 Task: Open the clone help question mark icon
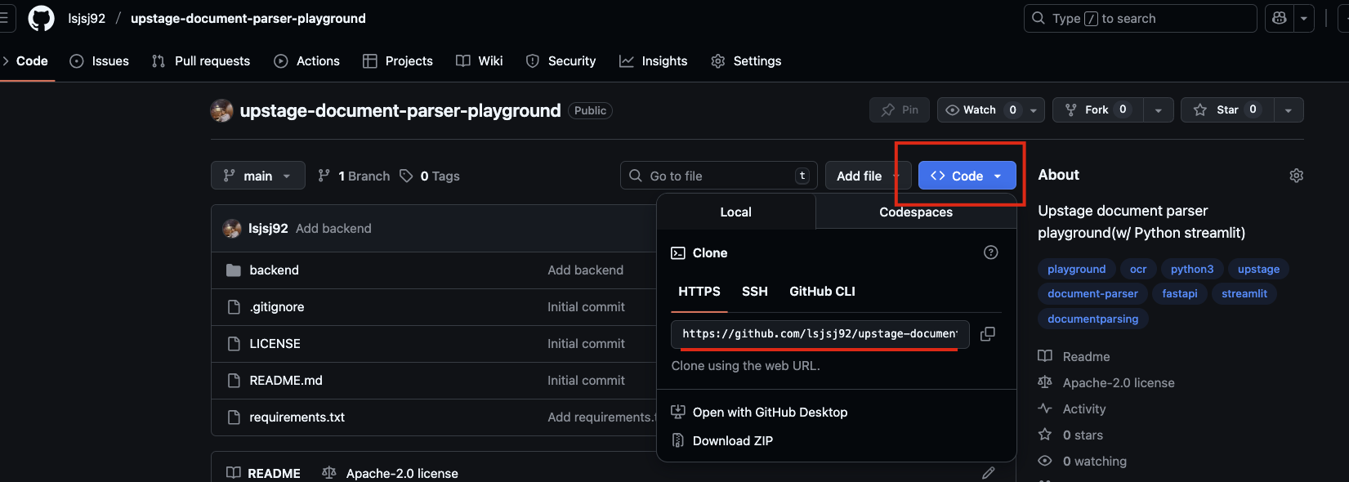coord(991,252)
